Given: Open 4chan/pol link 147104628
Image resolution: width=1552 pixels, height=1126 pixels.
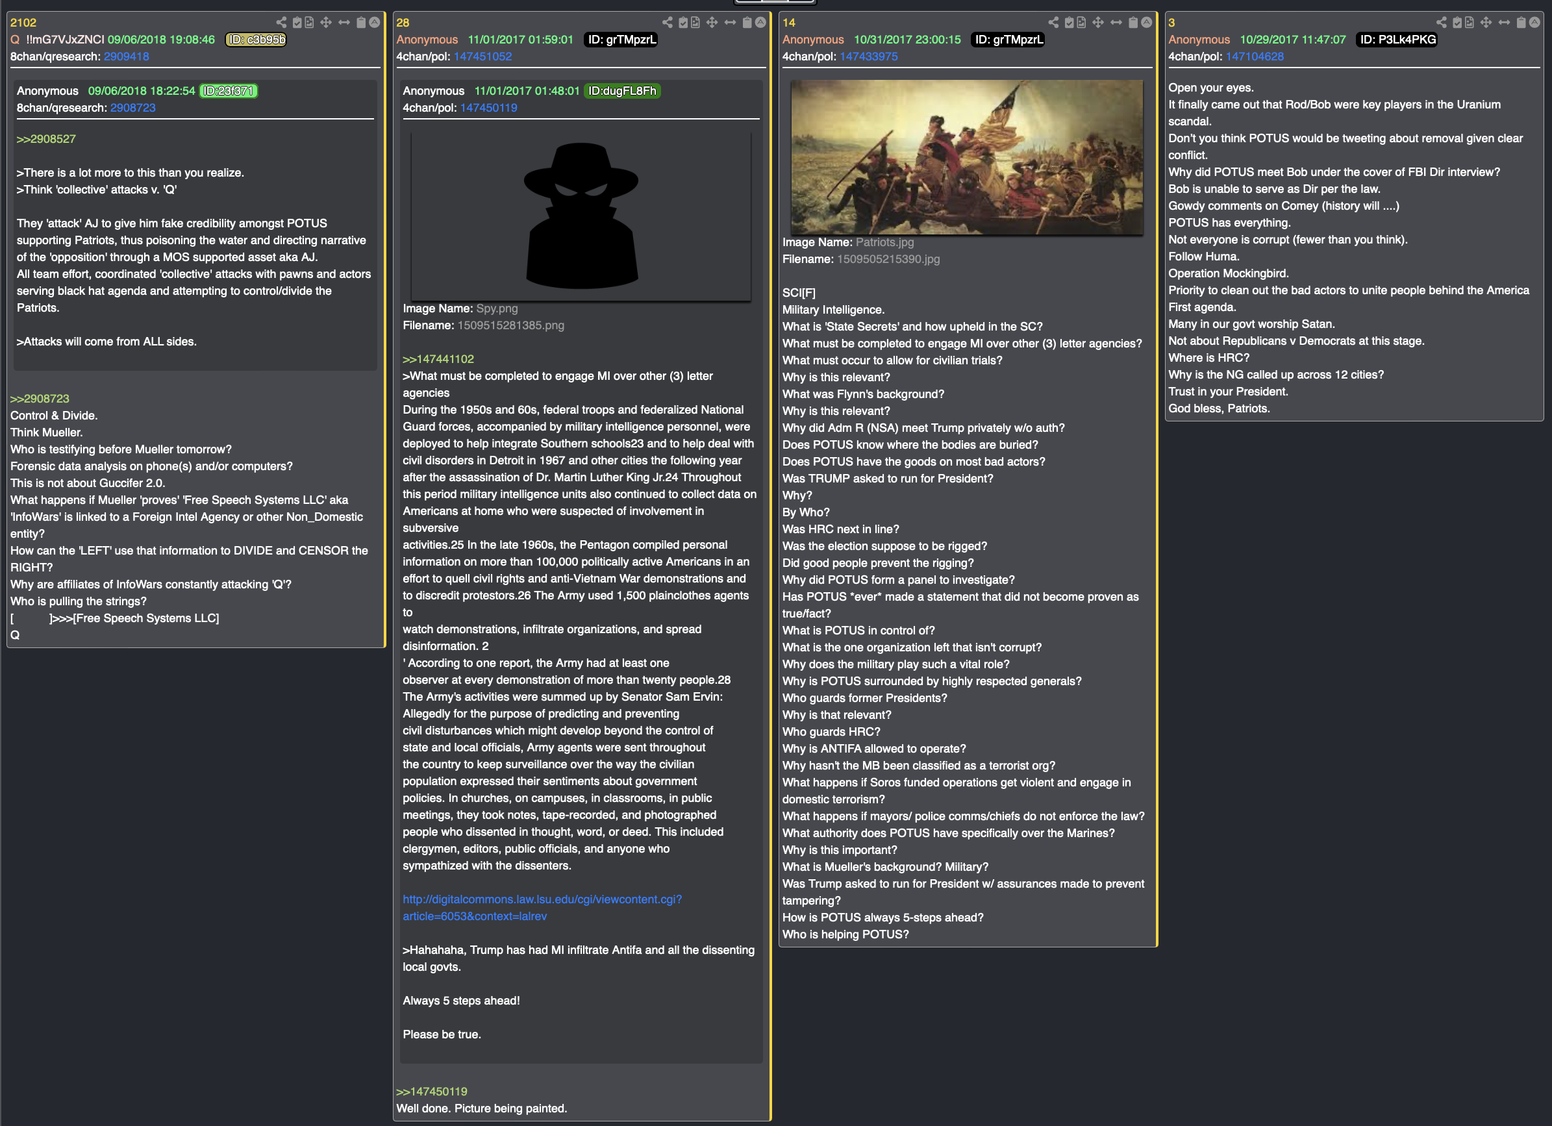Looking at the screenshot, I should tap(1255, 56).
